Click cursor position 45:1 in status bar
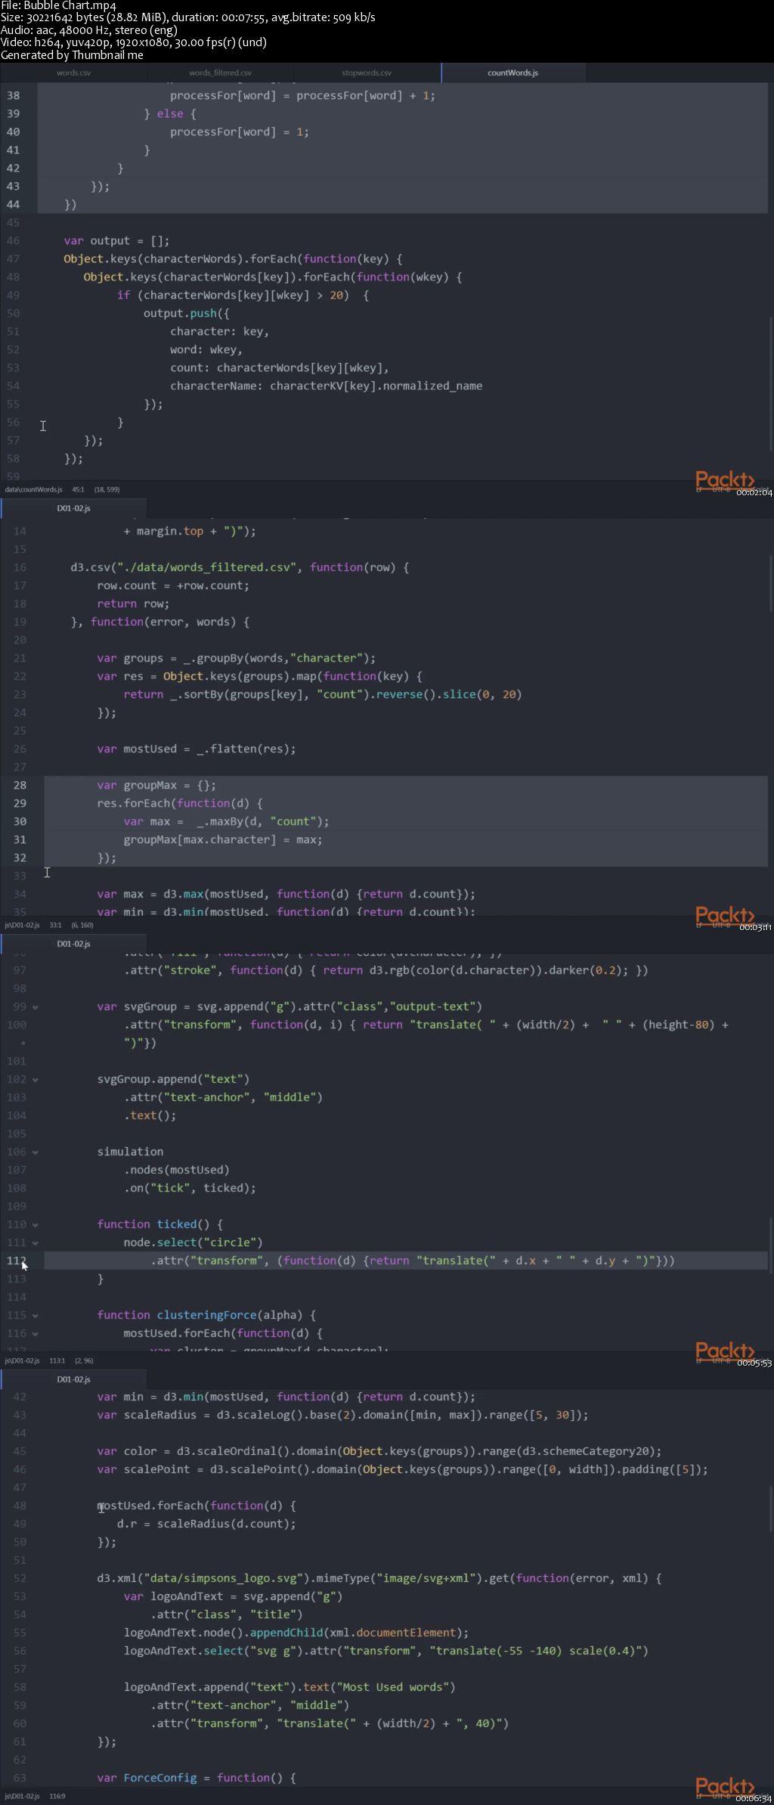 pyautogui.click(x=78, y=489)
